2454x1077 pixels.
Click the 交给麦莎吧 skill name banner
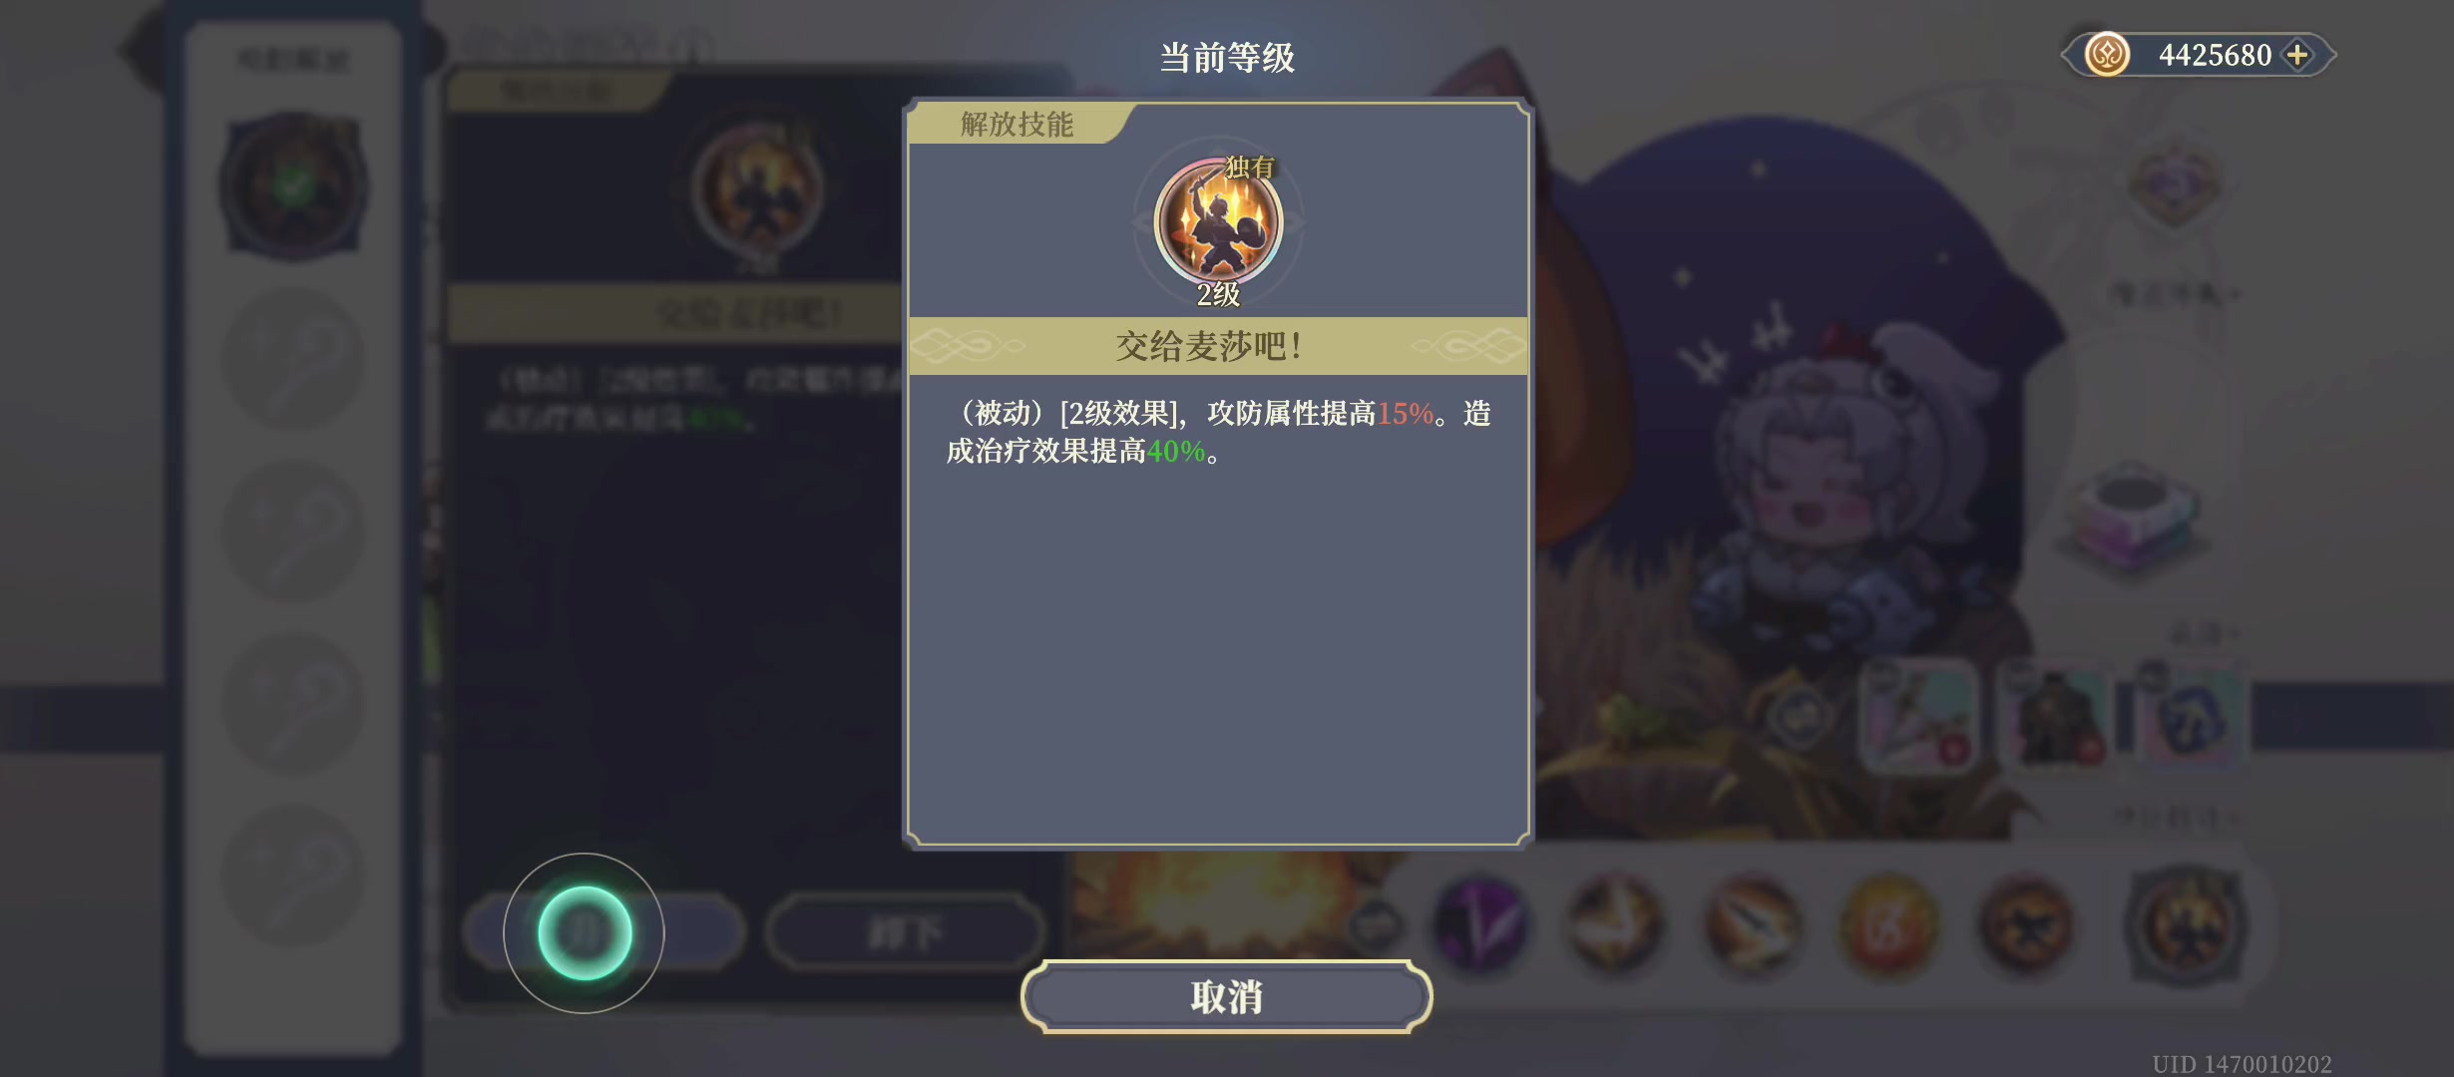[1218, 346]
